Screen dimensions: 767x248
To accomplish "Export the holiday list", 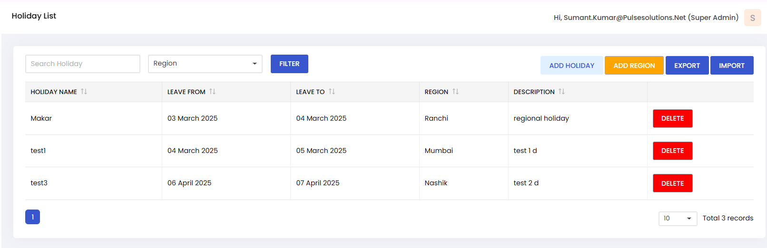I will 687,66.
